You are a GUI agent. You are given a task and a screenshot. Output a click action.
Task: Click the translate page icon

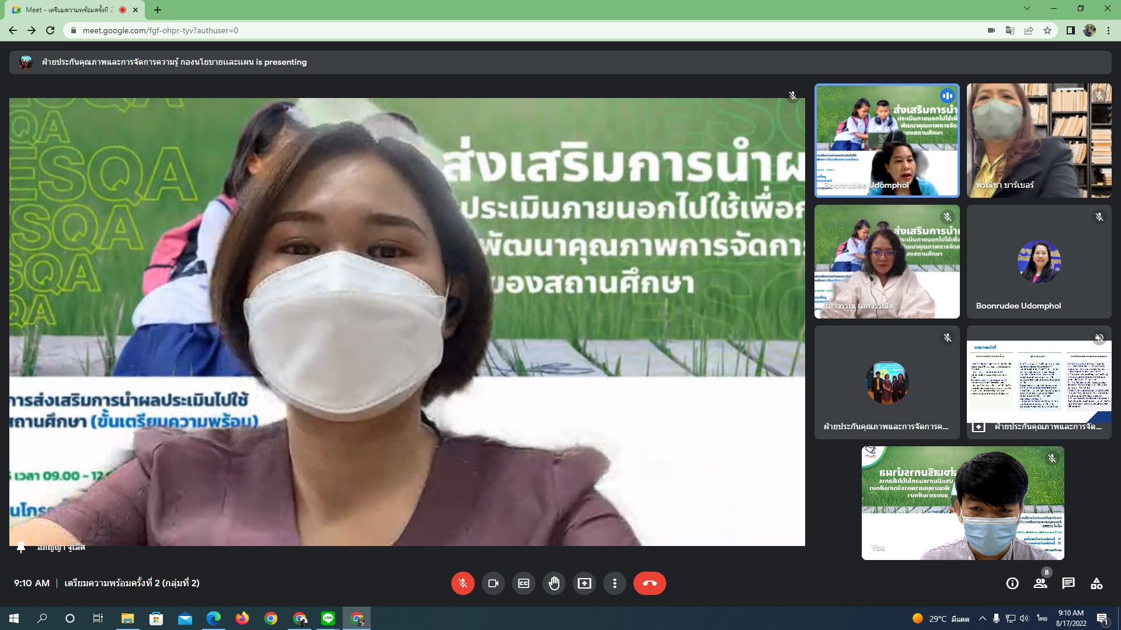point(1009,30)
